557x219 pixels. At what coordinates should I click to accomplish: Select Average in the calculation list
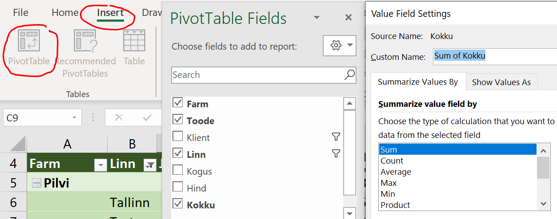coord(396,172)
